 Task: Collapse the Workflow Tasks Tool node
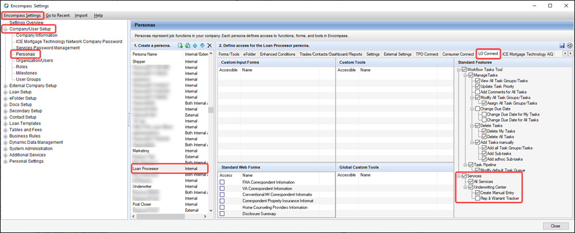[458, 70]
